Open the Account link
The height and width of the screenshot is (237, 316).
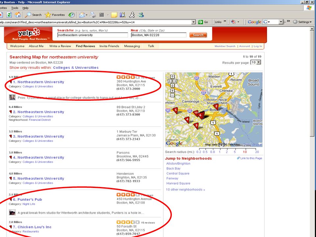pyautogui.click(x=245, y=46)
